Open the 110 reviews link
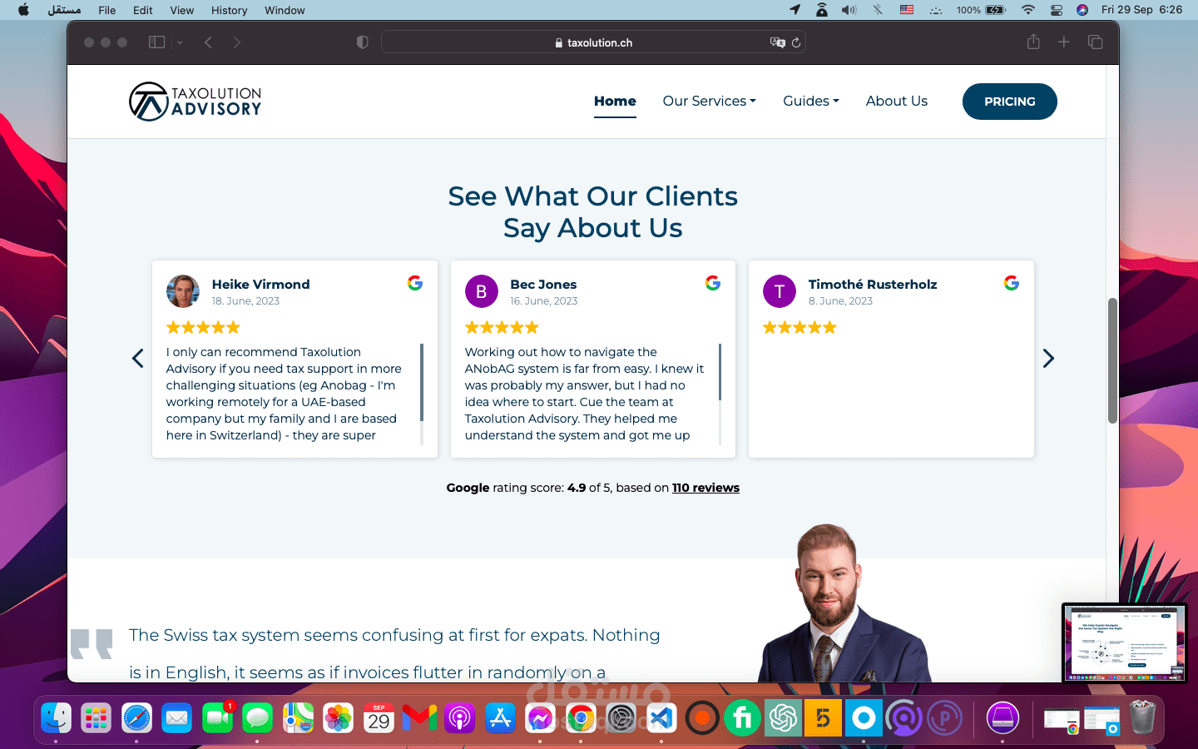Viewport: 1198px width, 749px height. (705, 488)
